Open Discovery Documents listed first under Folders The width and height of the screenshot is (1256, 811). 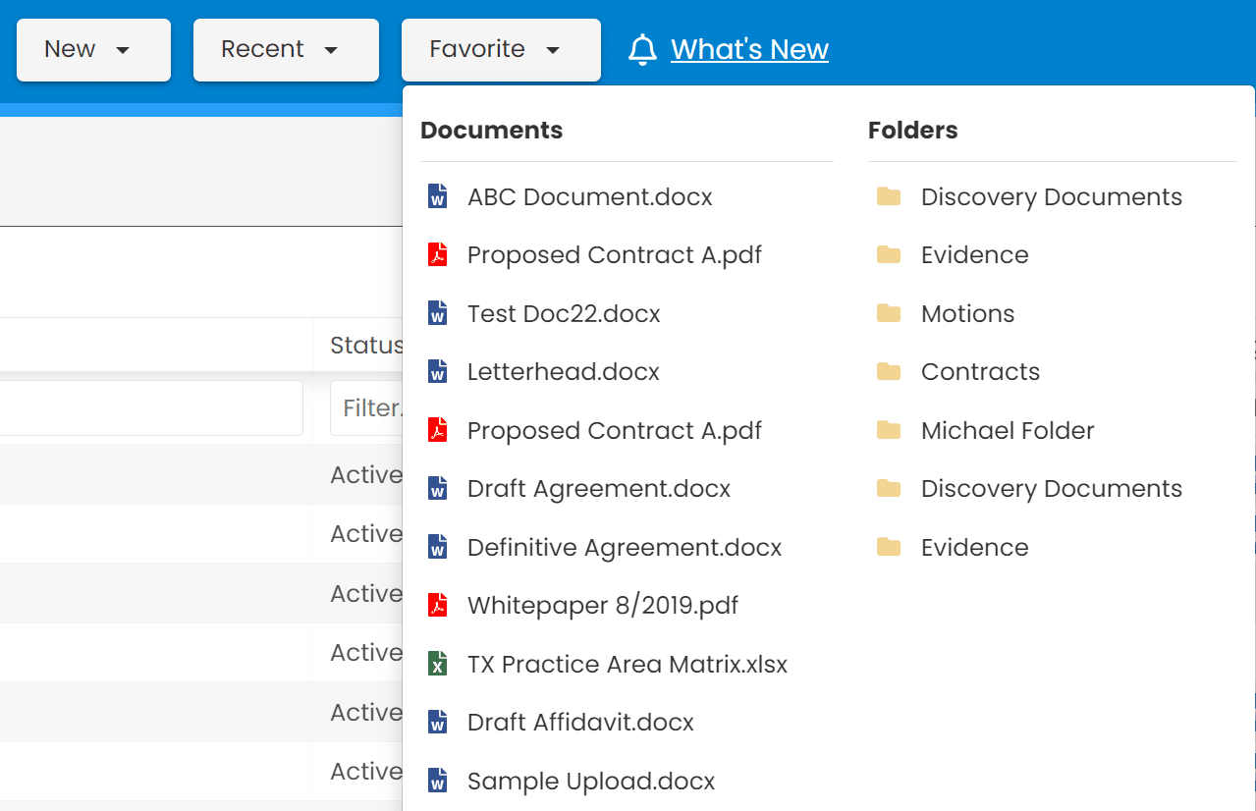click(x=1051, y=196)
